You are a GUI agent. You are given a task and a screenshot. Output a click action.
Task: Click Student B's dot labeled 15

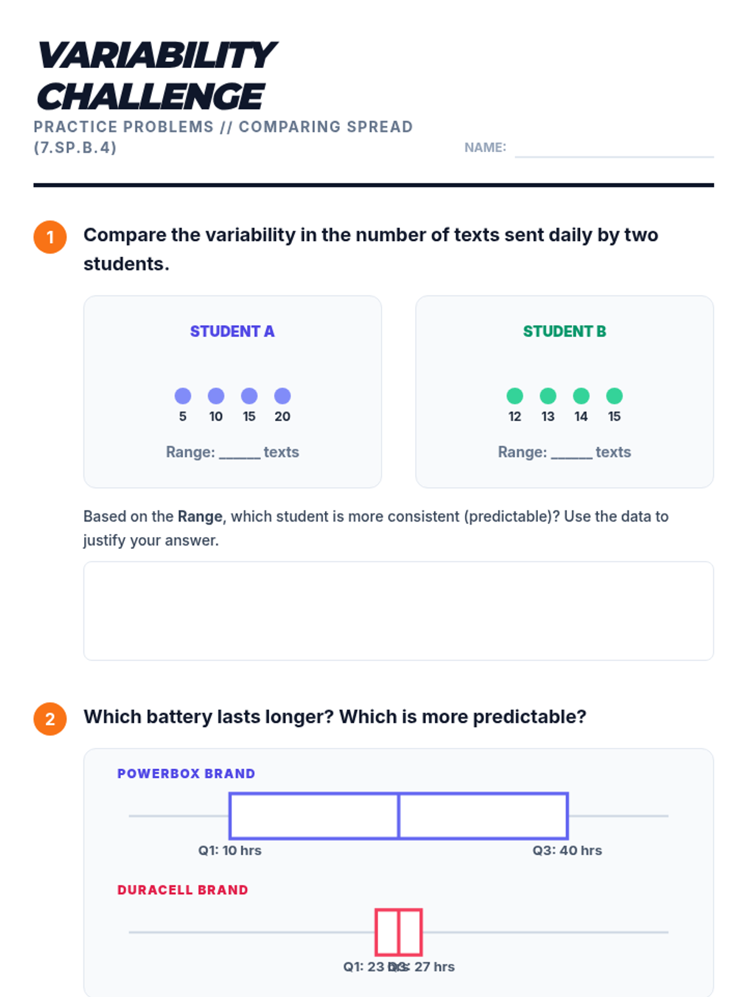[614, 396]
